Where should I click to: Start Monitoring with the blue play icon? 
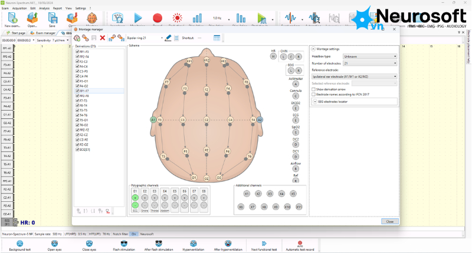tap(137, 18)
